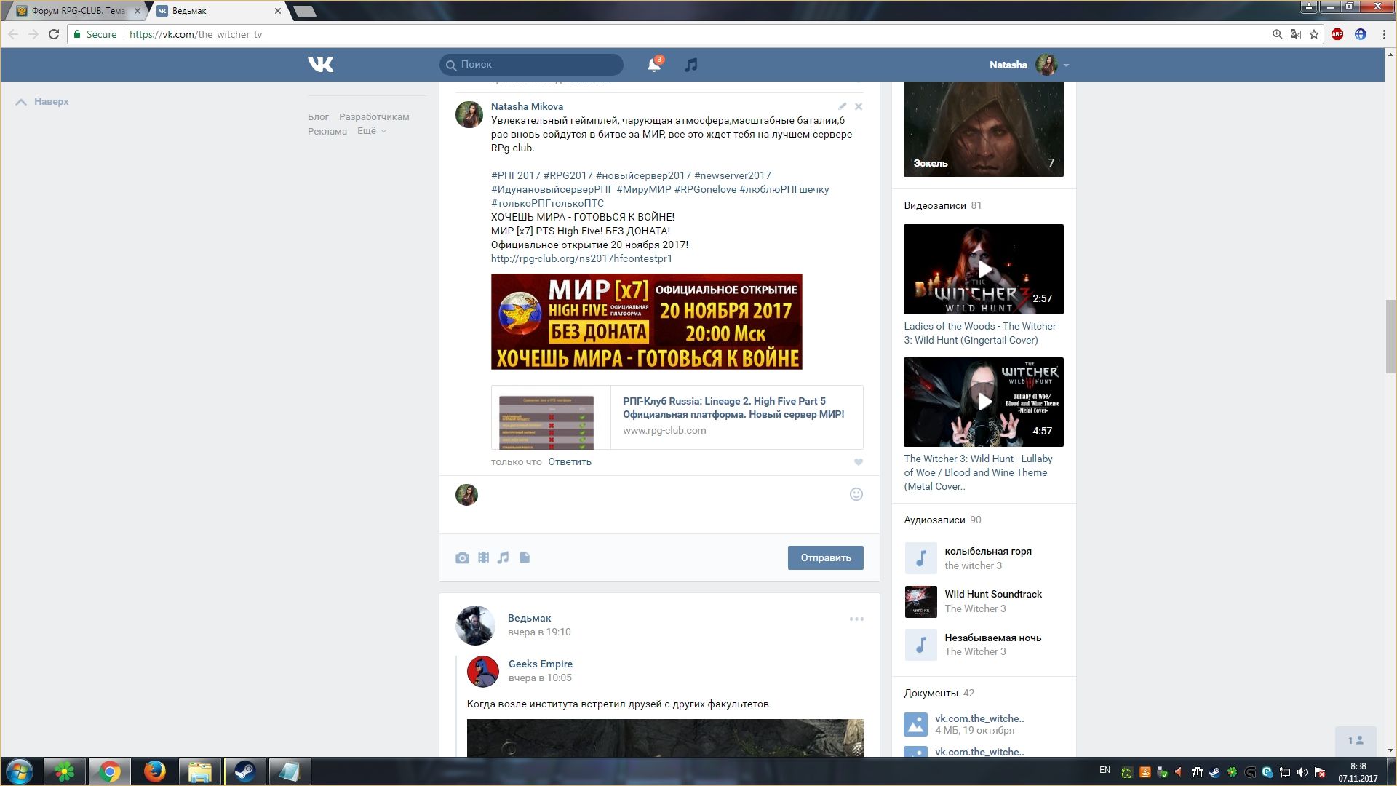This screenshot has height=786, width=1397.
Task: Expand Natasha profile dropdown menu
Action: 1066,65
